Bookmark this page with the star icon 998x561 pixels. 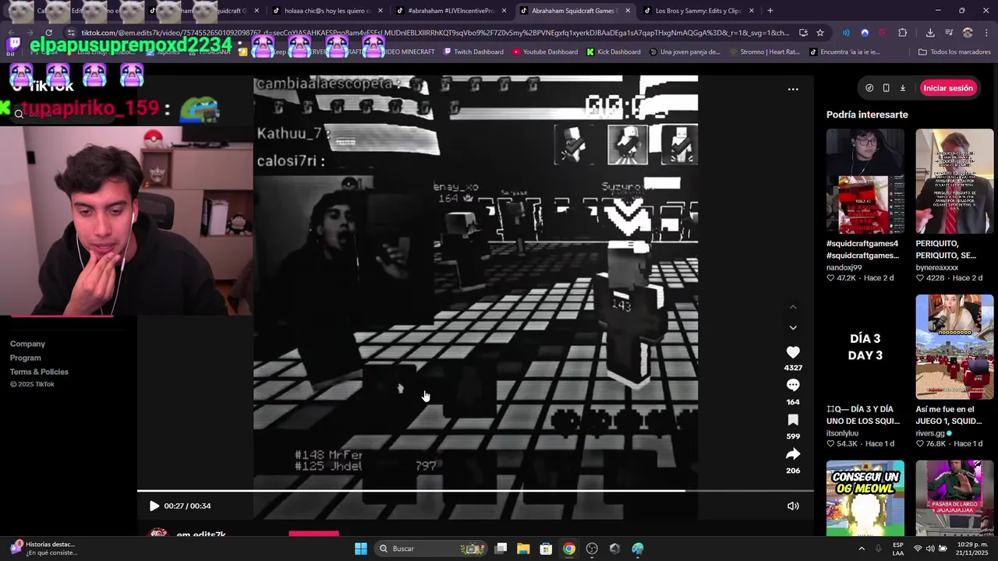(819, 33)
